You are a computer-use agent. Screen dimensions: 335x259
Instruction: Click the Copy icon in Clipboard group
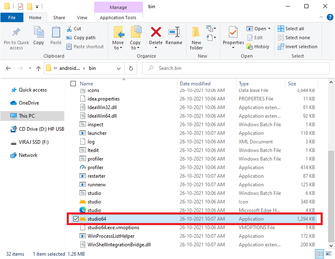[38, 32]
